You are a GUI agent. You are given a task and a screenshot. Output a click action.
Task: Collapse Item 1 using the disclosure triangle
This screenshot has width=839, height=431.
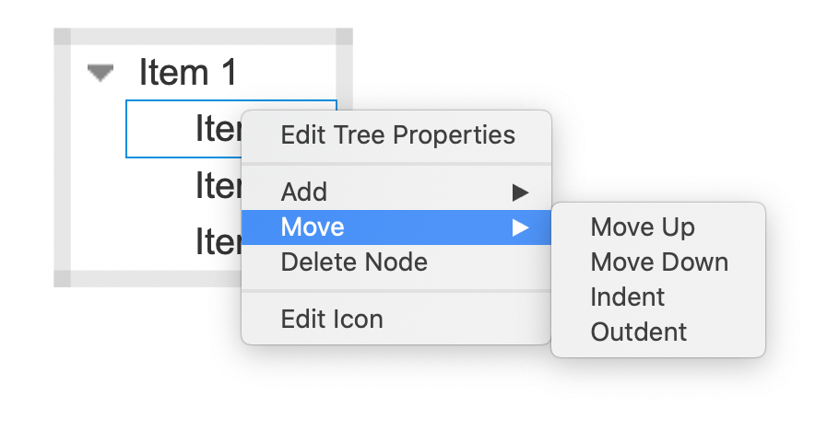point(100,74)
